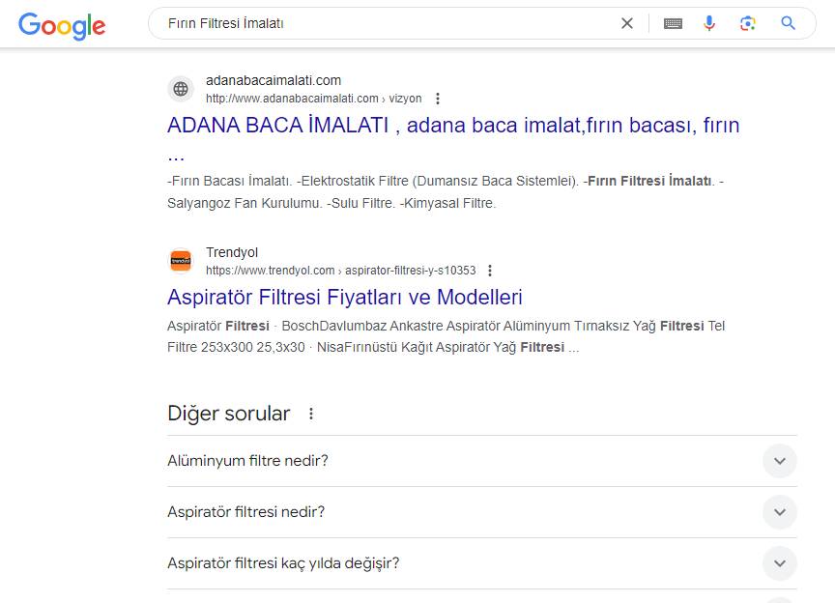The width and height of the screenshot is (835, 603).
Task: Open the ADANA BACA İMALATI result title
Action: point(453,126)
